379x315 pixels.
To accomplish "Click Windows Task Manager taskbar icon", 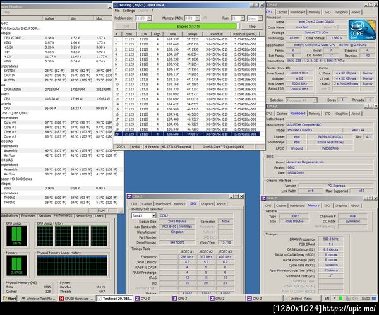I will tap(38, 297).
